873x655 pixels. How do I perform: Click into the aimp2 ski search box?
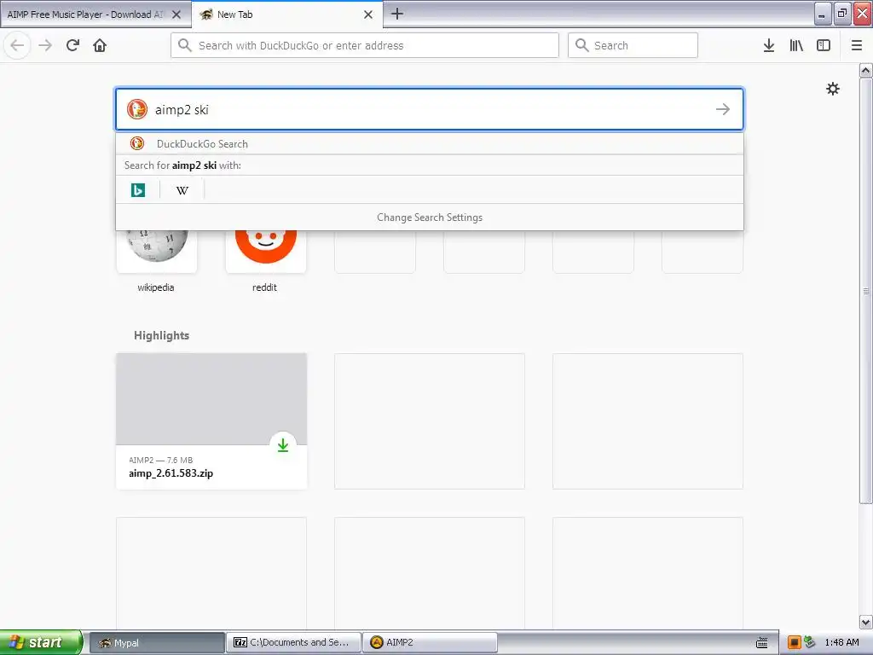coord(430,109)
